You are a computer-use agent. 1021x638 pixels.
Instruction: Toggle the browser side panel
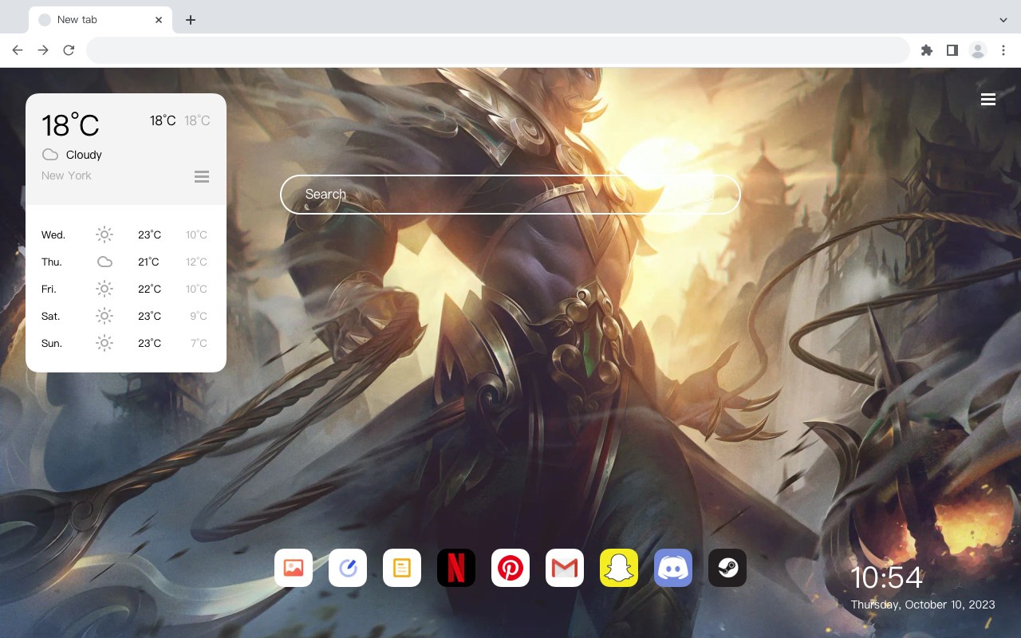click(x=952, y=50)
